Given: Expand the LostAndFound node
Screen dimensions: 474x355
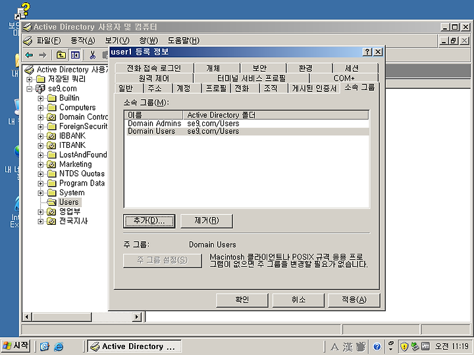Looking at the screenshot, I should click(x=41, y=155).
